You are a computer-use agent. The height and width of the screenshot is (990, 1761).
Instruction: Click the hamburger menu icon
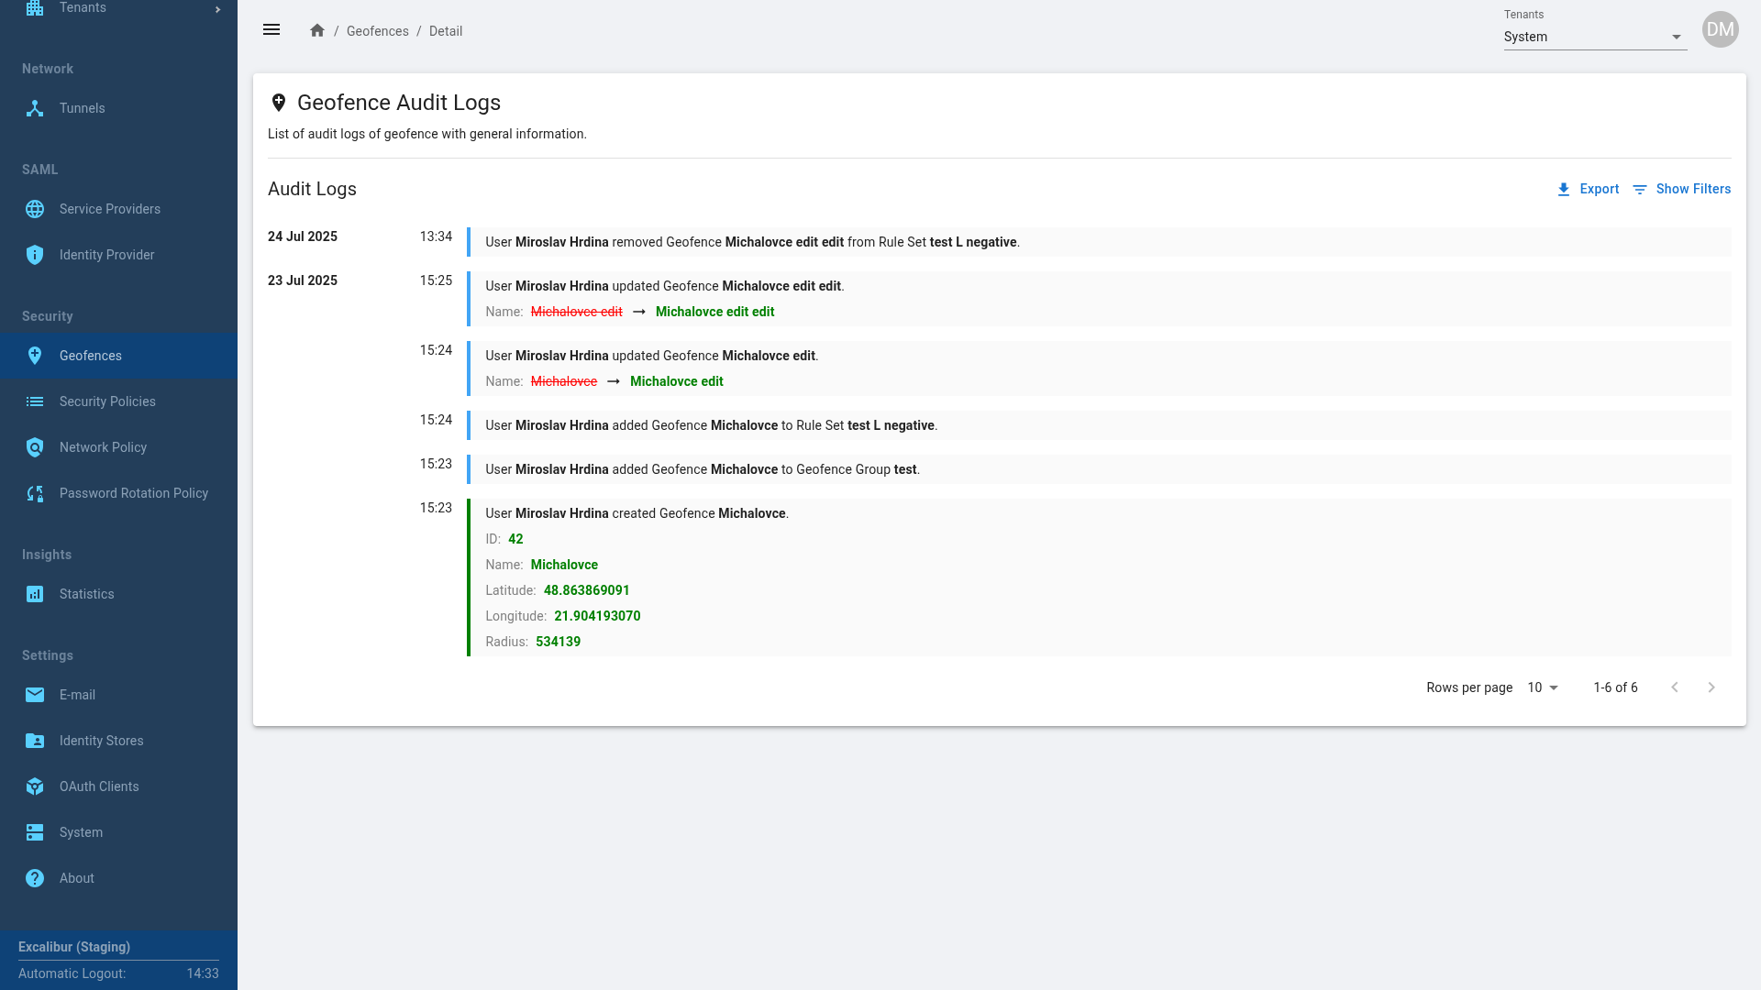point(271,30)
